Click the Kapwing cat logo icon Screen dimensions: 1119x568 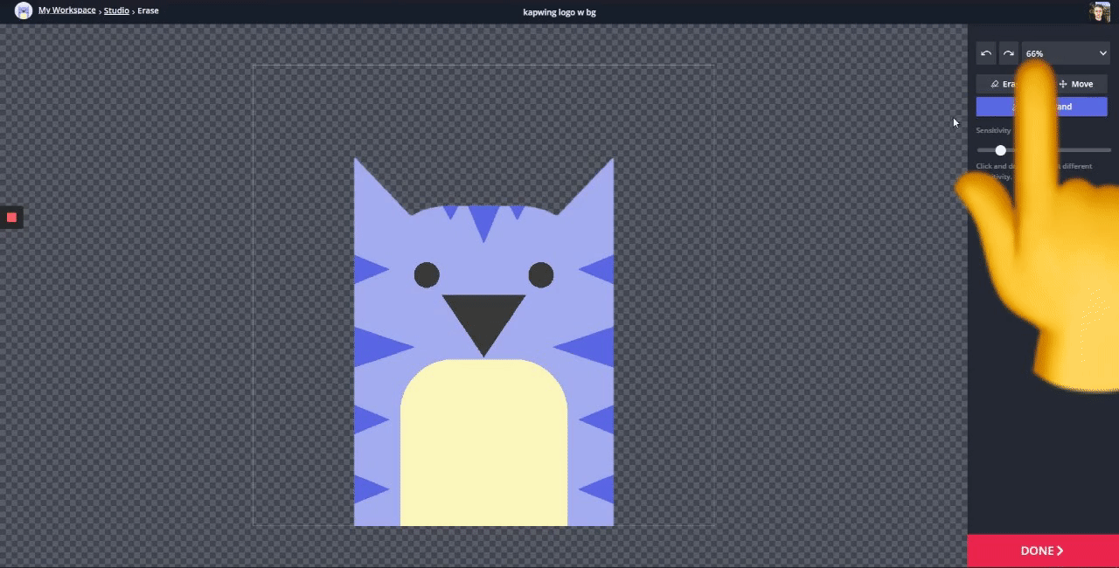[x=24, y=10]
